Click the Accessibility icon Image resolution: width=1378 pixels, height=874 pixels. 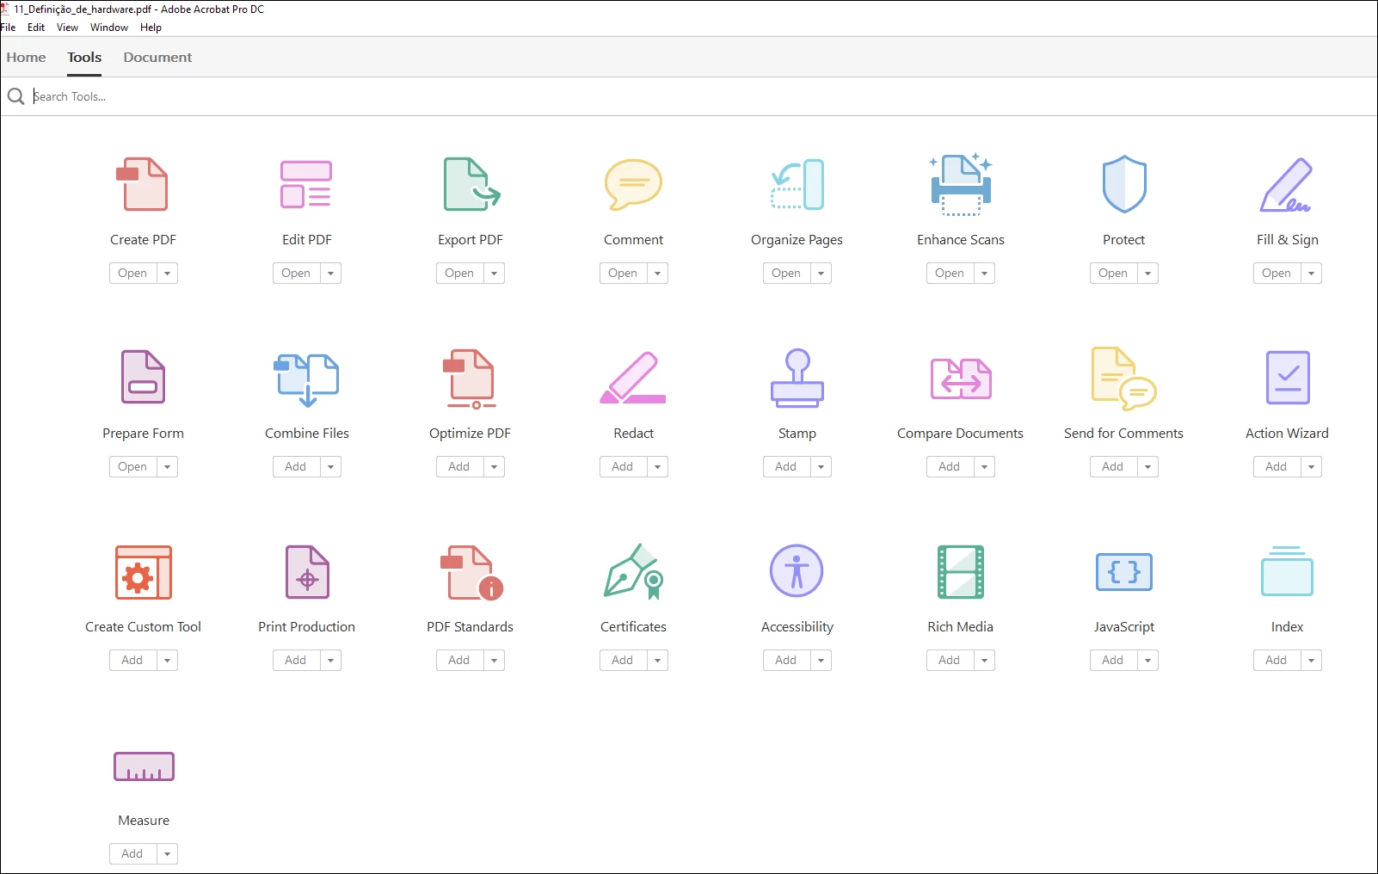[797, 571]
